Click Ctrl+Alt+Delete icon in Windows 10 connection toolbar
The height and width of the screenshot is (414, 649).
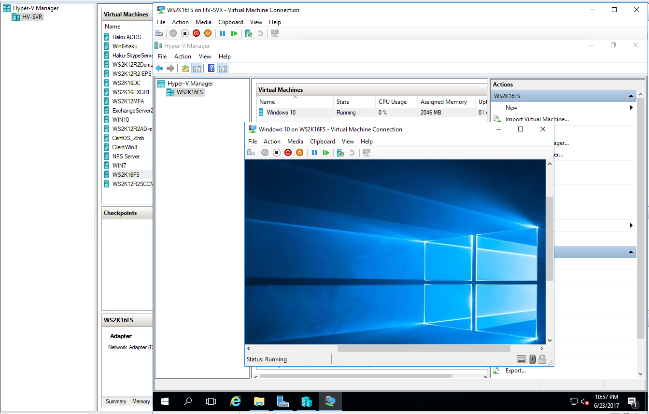coord(251,153)
